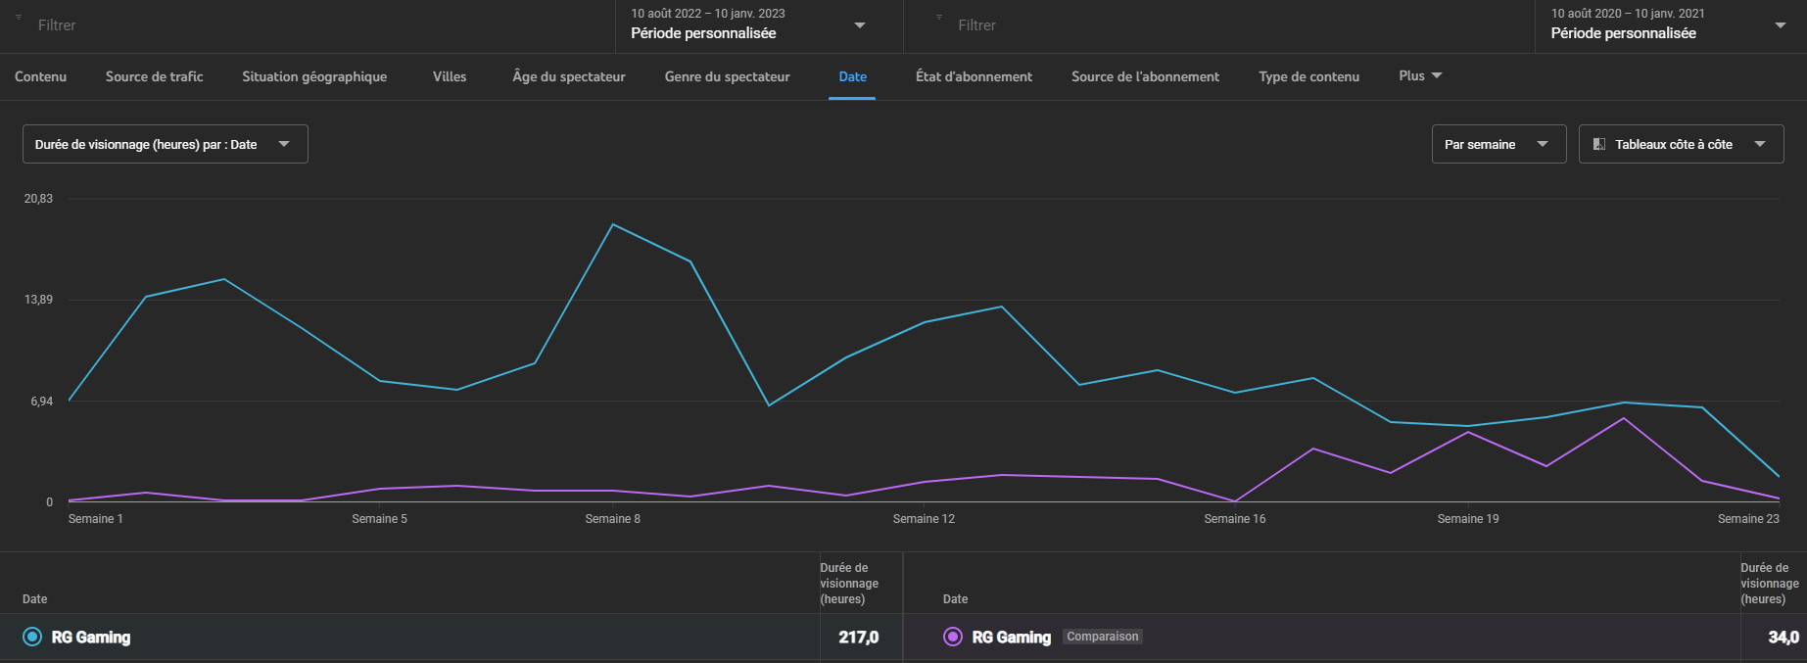
Task: Click the Semaine 19 axis label
Action: pos(1468,519)
